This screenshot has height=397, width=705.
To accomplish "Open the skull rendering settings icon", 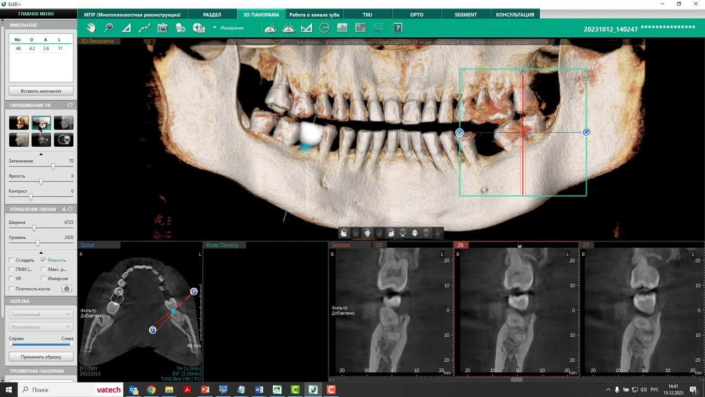I will pyautogui.click(x=181, y=28).
